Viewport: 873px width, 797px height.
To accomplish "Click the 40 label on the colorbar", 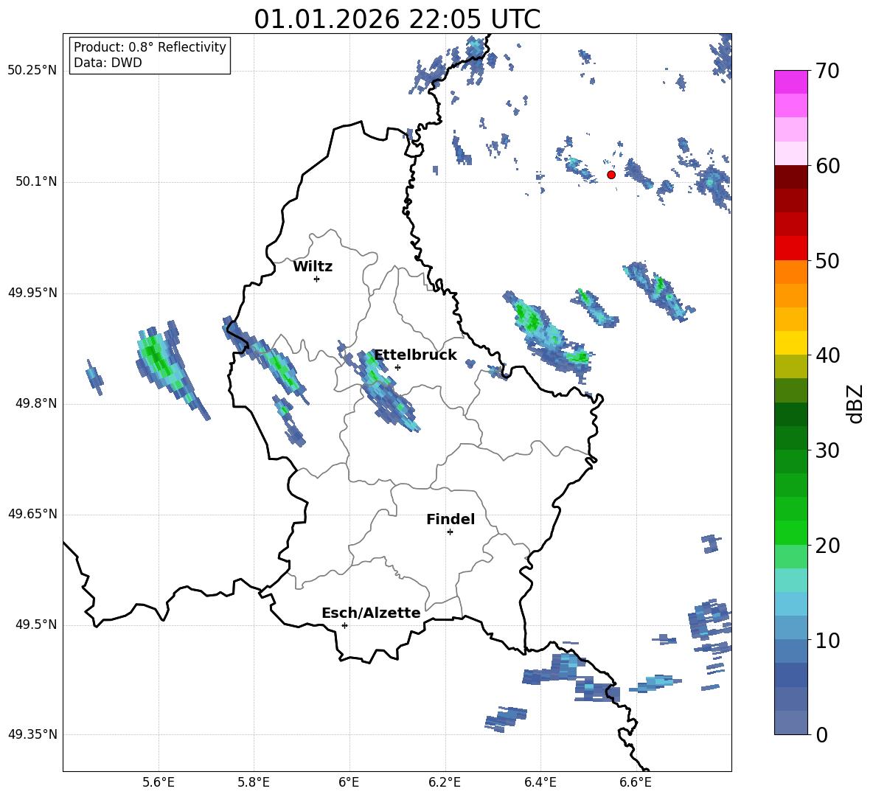I will point(827,355).
